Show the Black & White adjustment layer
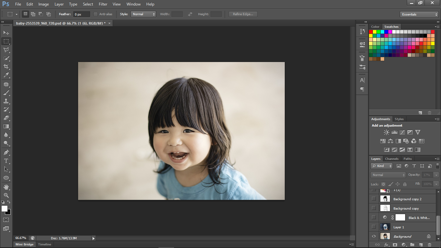Image resolution: width=441 pixels, height=248 pixels. click(x=374, y=217)
